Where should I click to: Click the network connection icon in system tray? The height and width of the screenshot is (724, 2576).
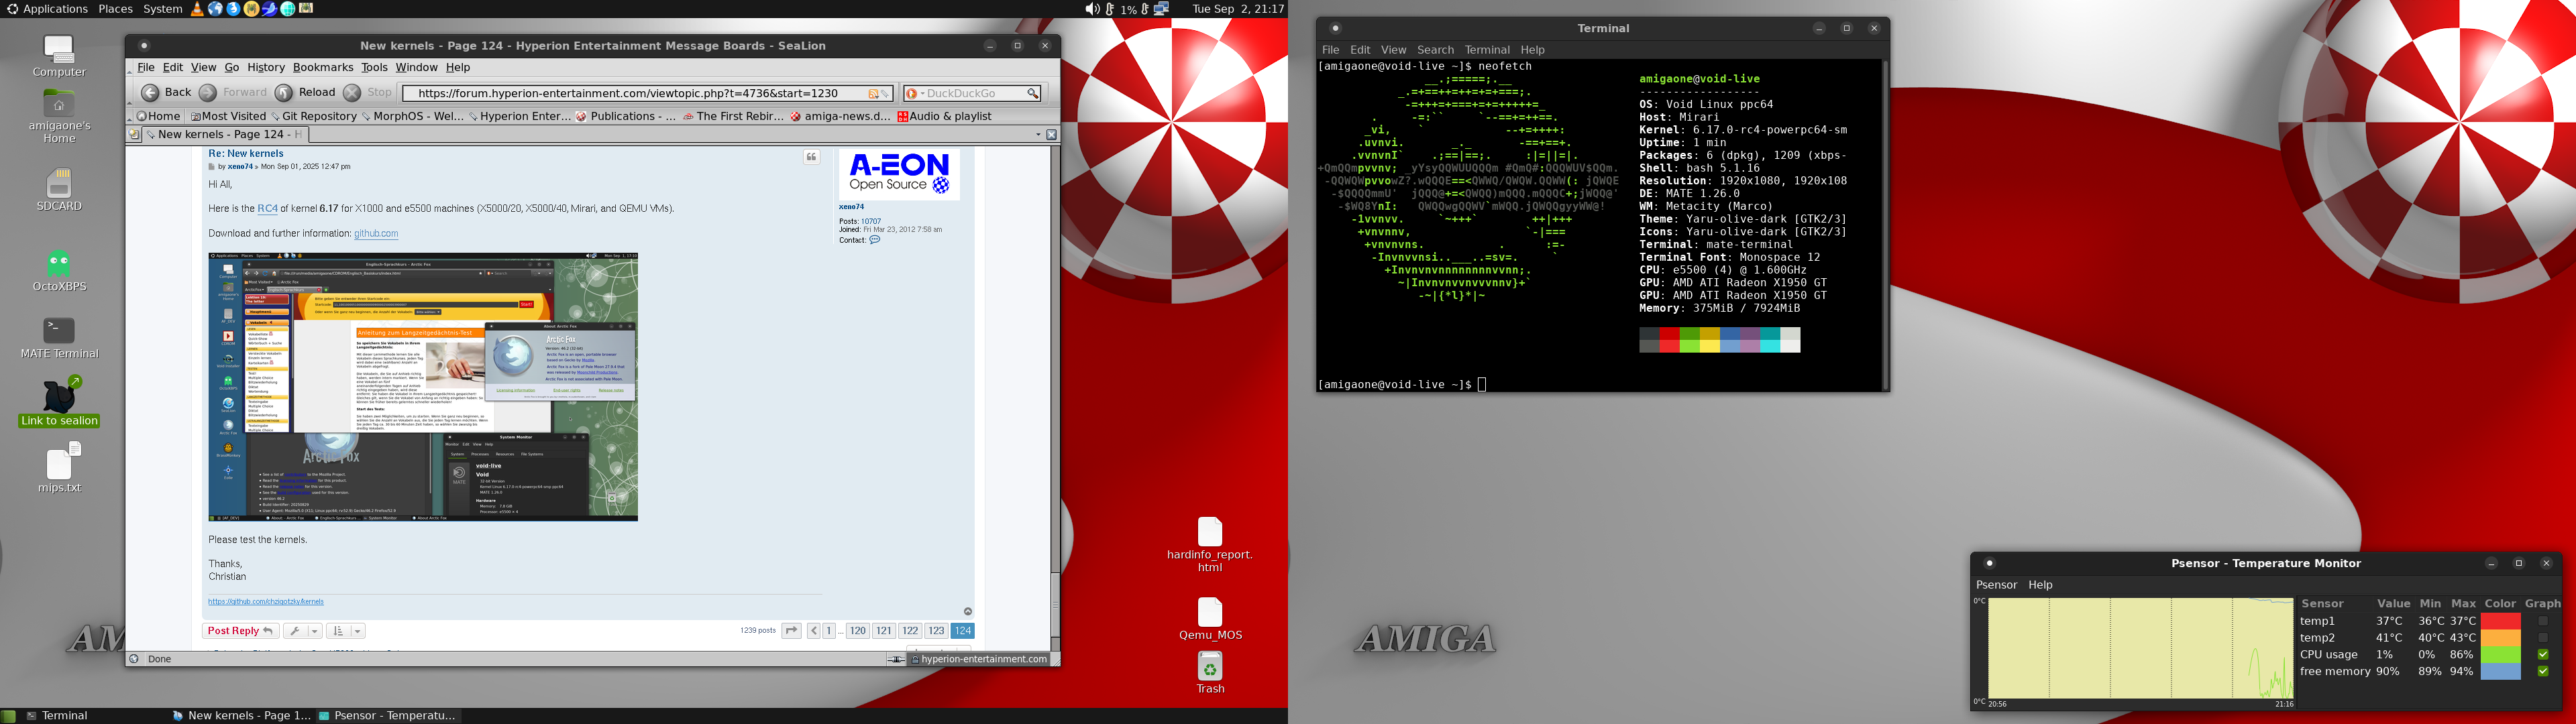[x=1162, y=9]
